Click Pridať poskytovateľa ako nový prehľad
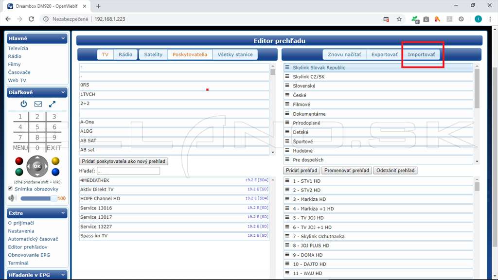This screenshot has height=280, width=498. coord(124,161)
